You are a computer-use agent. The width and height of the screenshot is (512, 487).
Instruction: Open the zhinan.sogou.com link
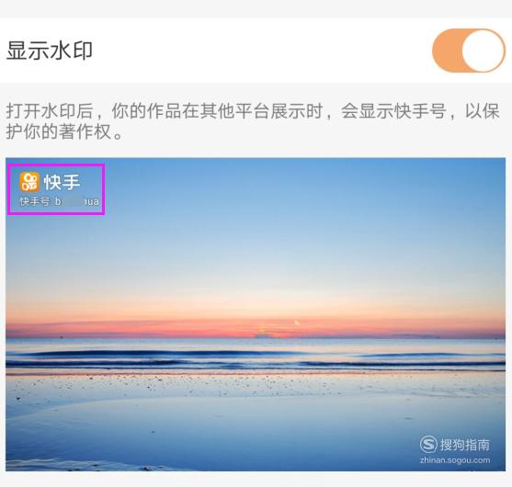click(455, 460)
